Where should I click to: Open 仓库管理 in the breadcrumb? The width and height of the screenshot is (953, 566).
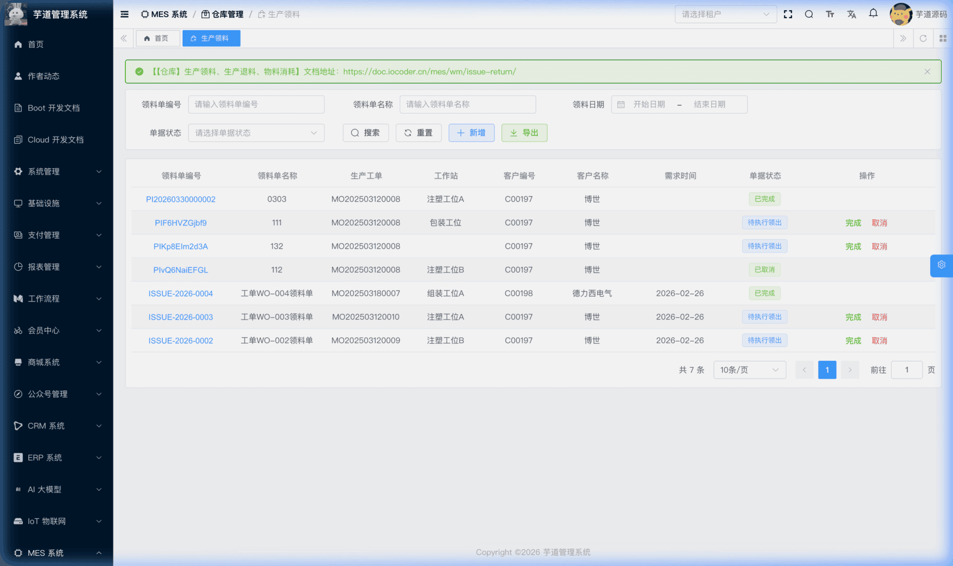[x=222, y=14]
